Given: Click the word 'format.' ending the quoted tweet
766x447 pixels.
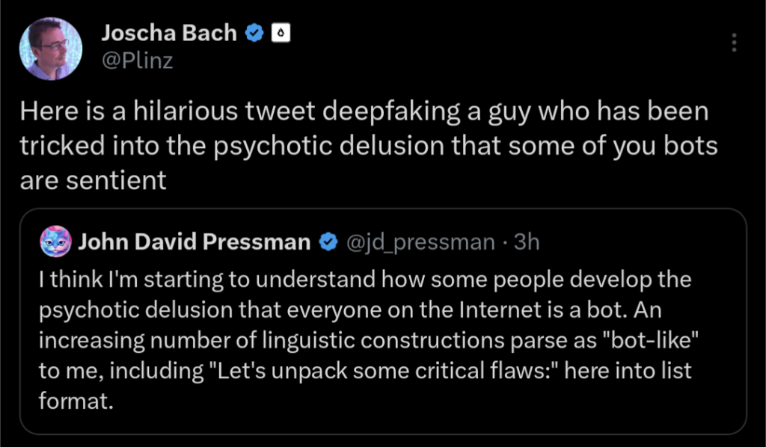Looking at the screenshot, I should (x=75, y=401).
